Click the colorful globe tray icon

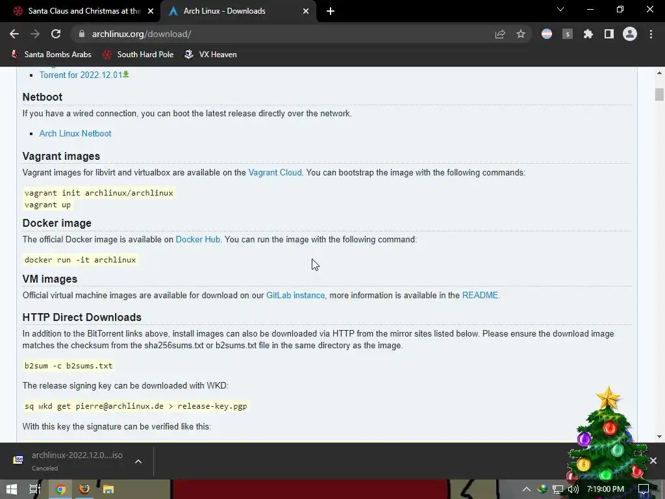coord(542,489)
